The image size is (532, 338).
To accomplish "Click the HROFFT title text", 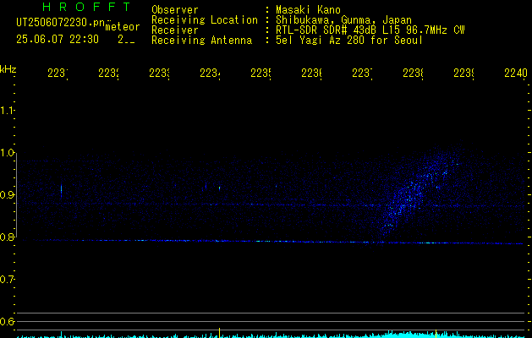I will (86, 7).
